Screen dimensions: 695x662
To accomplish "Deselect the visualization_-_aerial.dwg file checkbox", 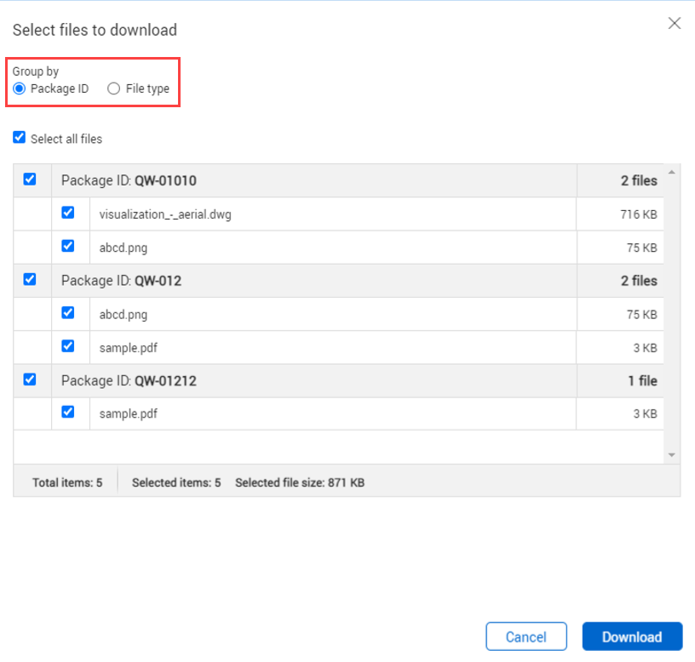I will pyautogui.click(x=68, y=213).
